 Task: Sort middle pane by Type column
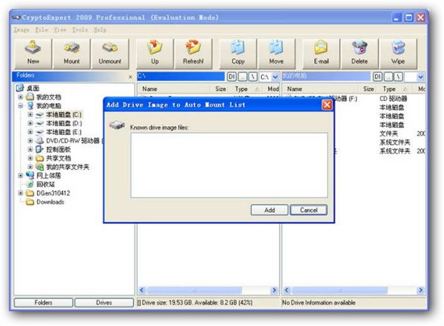pos(247,89)
